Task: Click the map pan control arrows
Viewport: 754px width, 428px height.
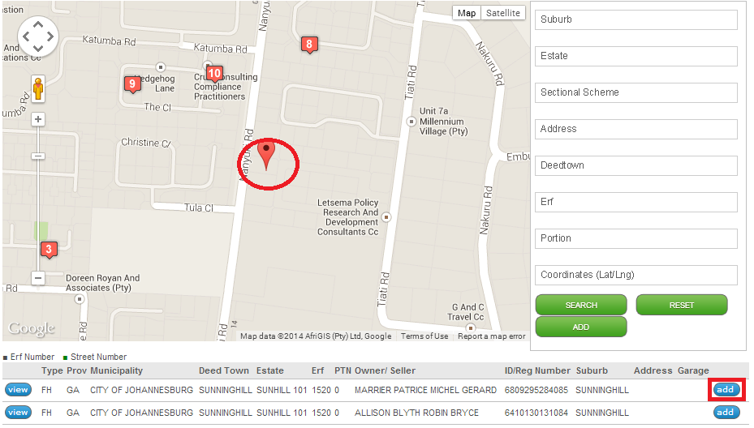Action: point(38,36)
